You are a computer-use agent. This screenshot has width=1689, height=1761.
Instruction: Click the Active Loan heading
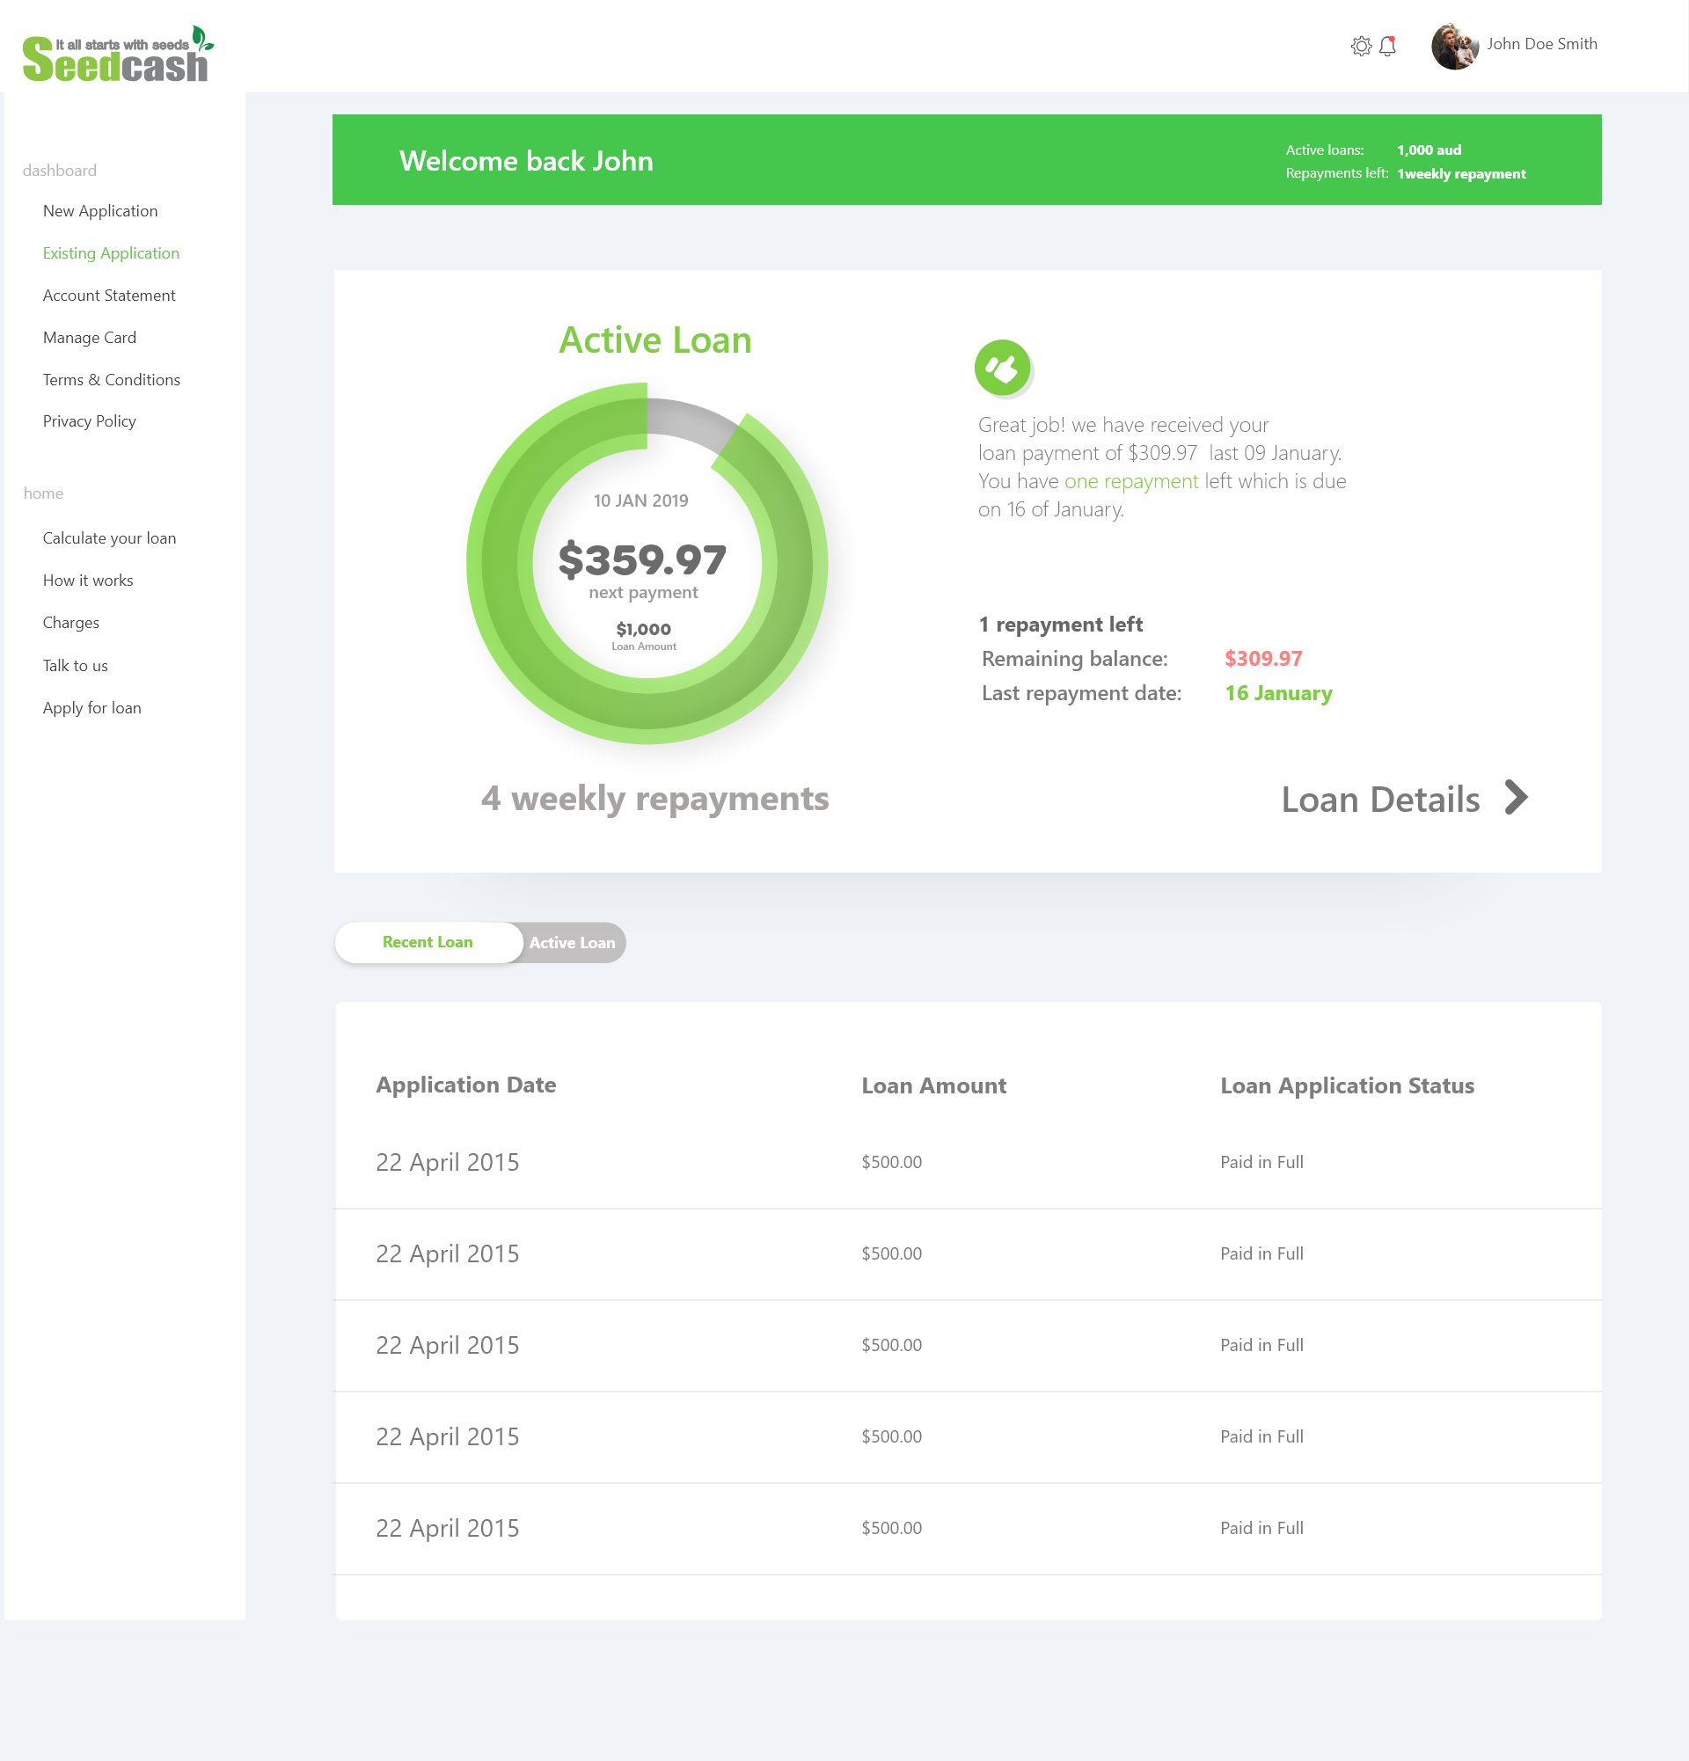click(x=655, y=340)
